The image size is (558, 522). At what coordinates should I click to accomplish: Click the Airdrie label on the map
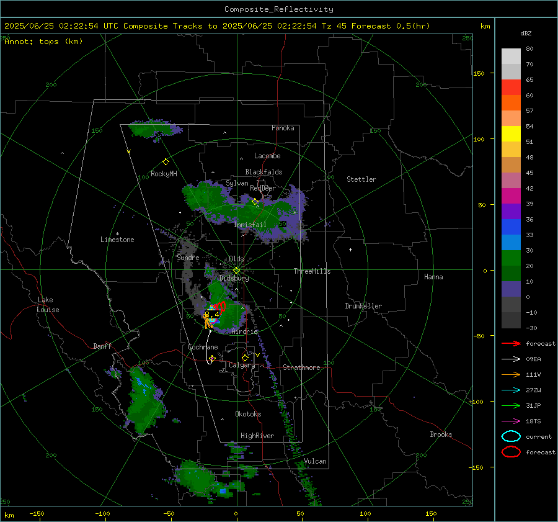[x=244, y=331]
